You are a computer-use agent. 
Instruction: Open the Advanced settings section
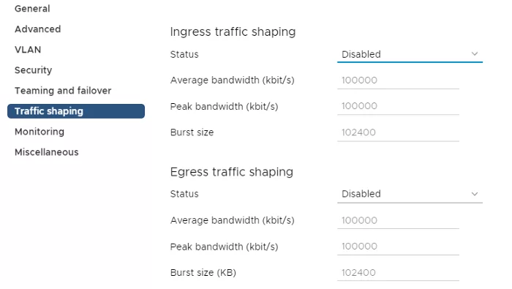tap(37, 29)
